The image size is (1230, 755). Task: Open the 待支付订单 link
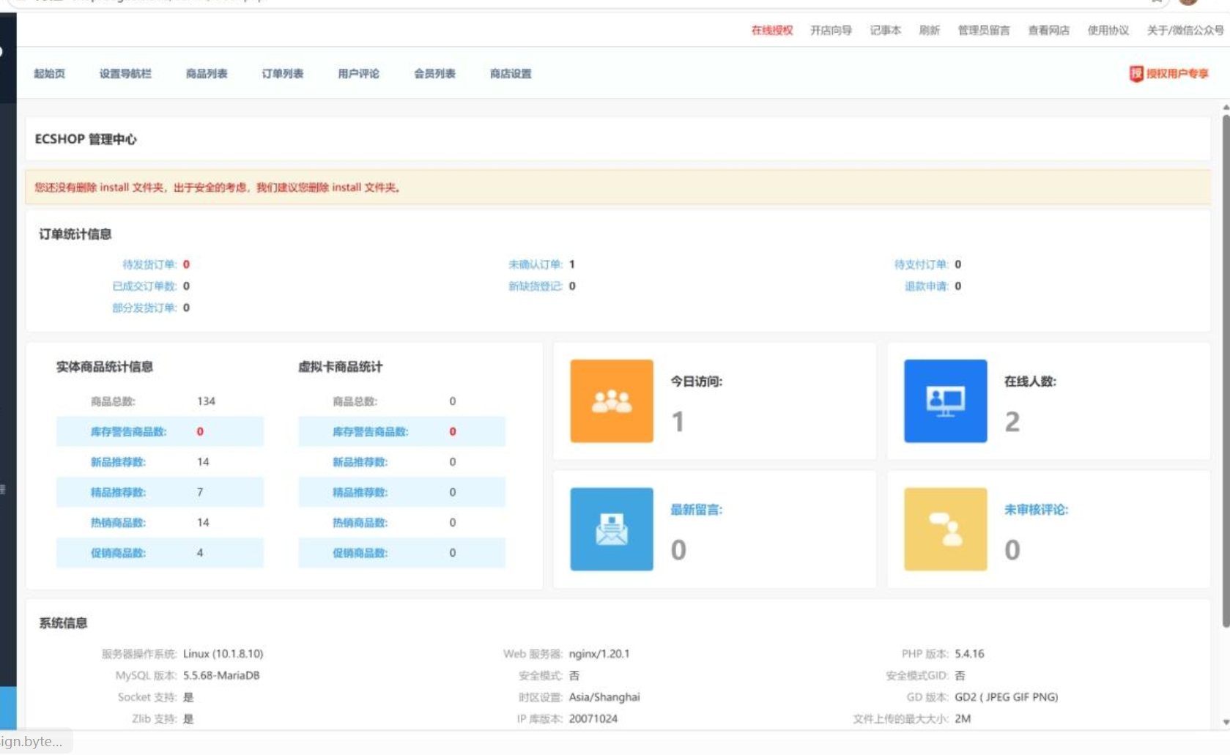click(x=922, y=264)
